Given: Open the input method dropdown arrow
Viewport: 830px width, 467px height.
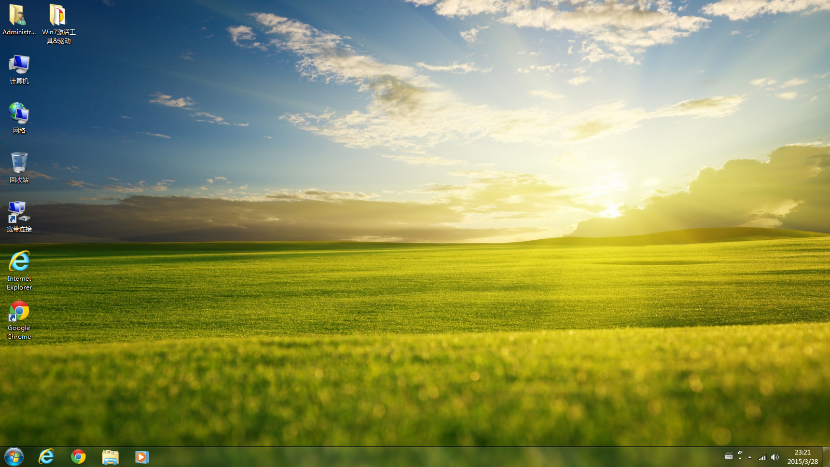Looking at the screenshot, I should tap(740, 458).
